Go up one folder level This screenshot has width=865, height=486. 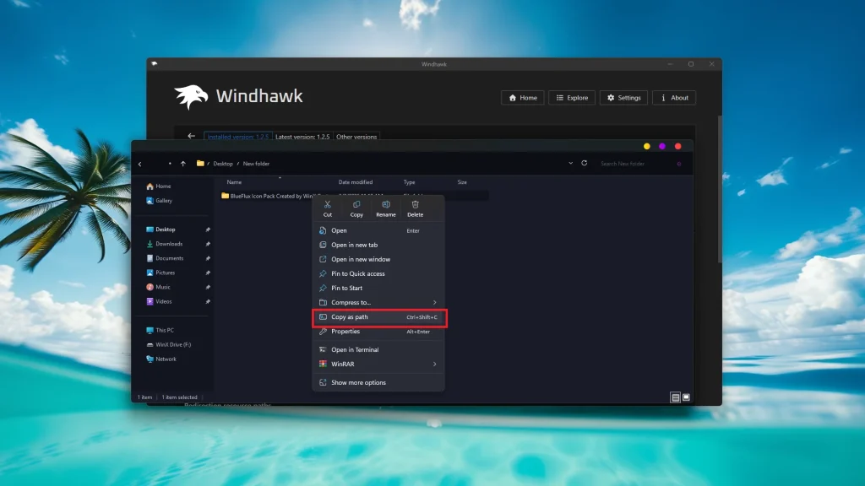click(183, 164)
